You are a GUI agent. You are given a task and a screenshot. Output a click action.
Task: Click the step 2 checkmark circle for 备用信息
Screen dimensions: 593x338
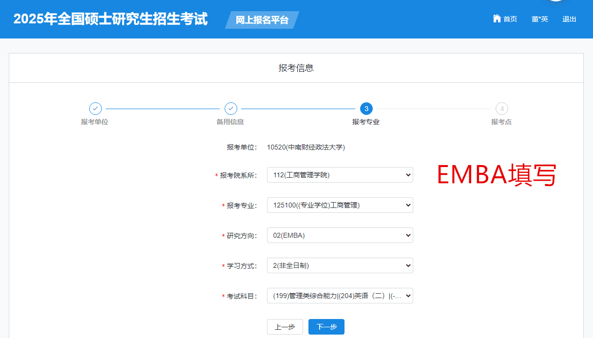231,109
